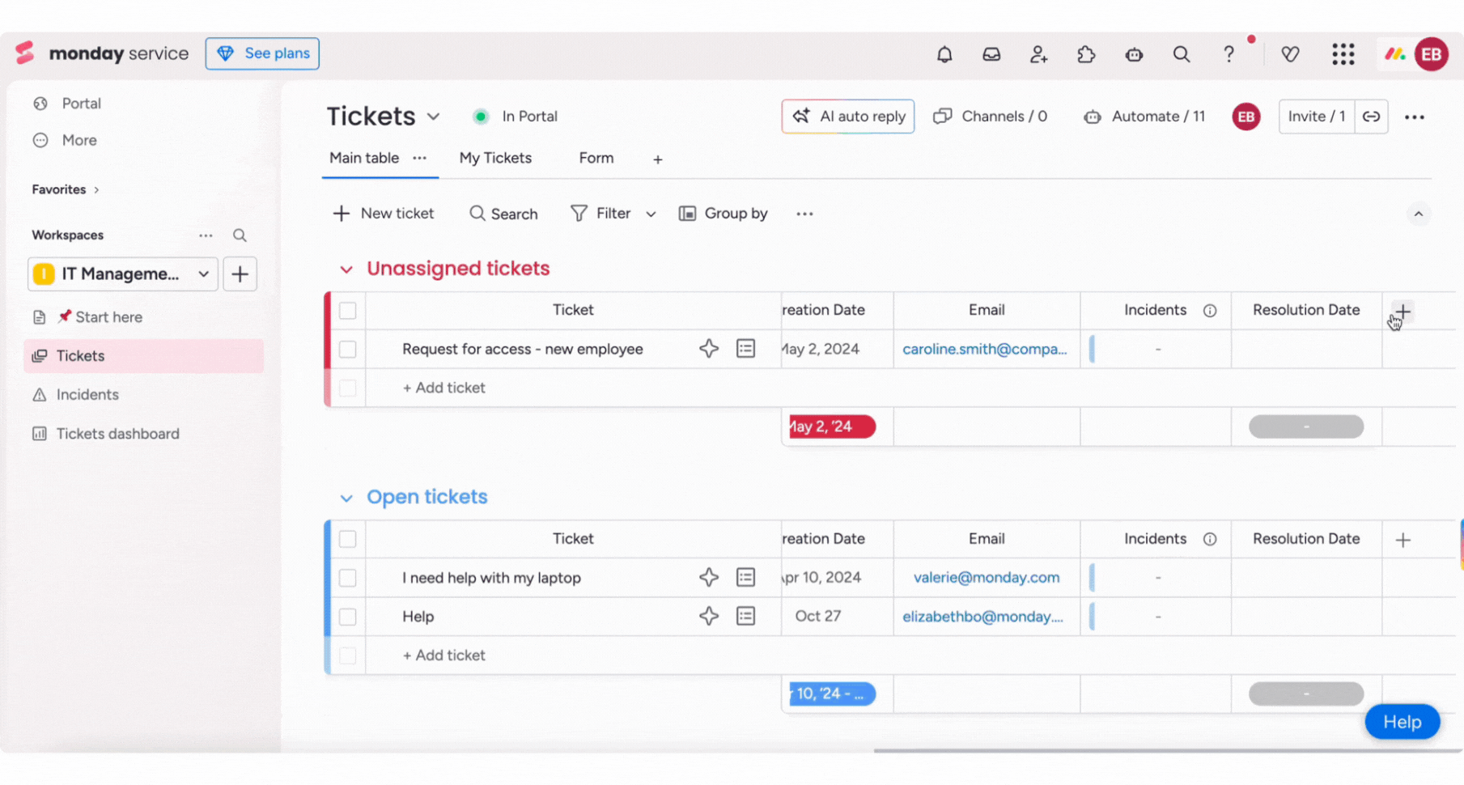Collapse the Open tickets group
The width and height of the screenshot is (1464, 785).
coord(346,499)
